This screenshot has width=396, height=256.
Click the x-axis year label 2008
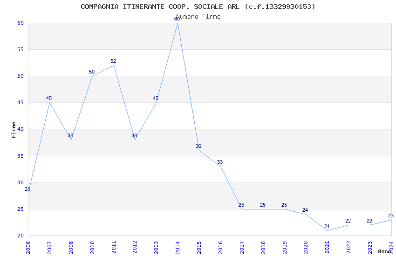tap(71, 247)
